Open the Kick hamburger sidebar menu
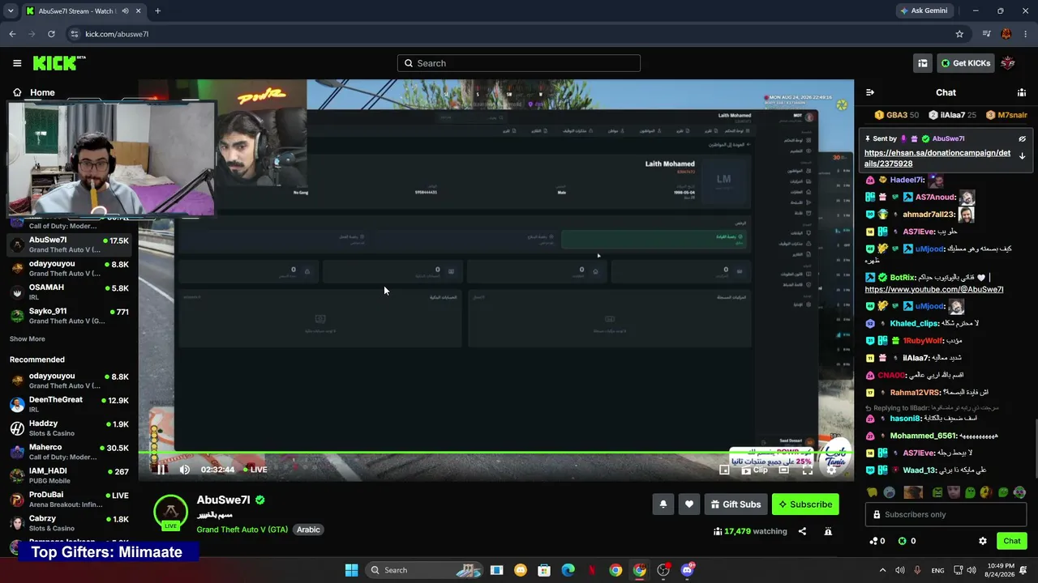This screenshot has width=1038, height=583. [17, 63]
